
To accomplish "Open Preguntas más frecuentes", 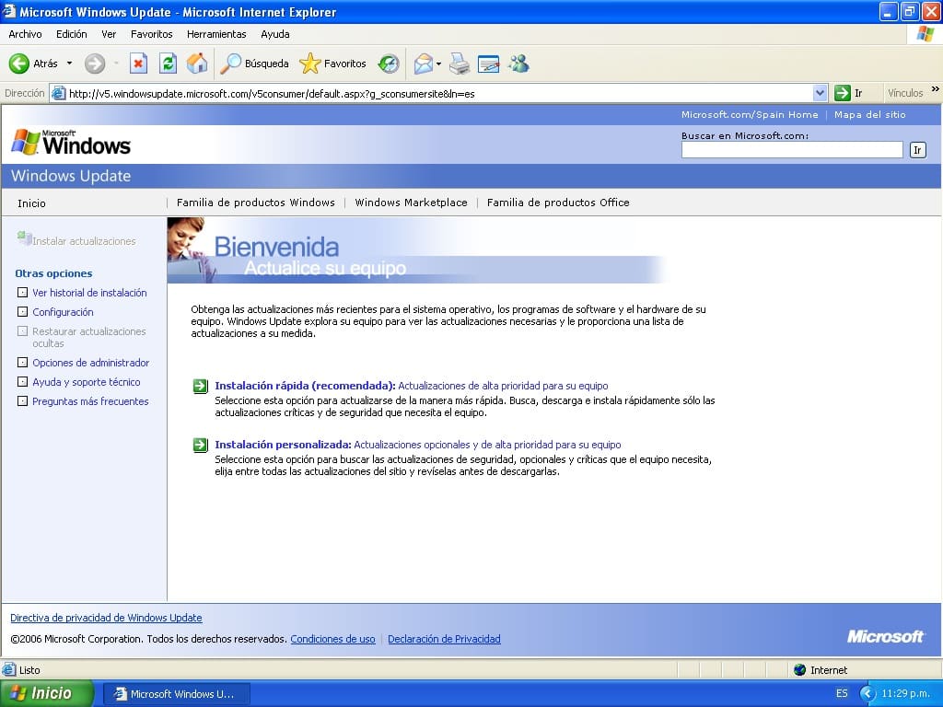I will pyautogui.click(x=90, y=401).
